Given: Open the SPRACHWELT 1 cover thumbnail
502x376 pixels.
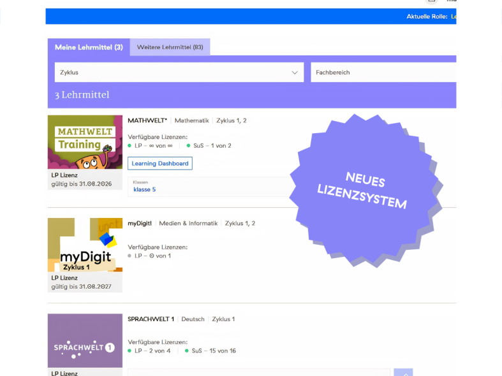Looking at the screenshot, I should pos(85,340).
